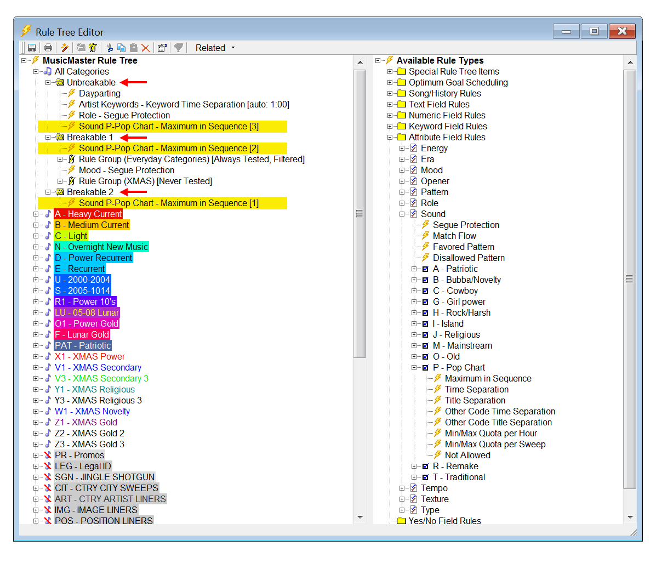Collapse the P - Pop Chart node
The width and height of the screenshot is (662, 569).
click(414, 367)
